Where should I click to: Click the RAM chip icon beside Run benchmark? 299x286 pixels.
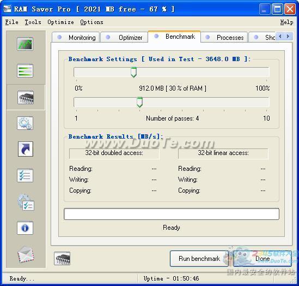click(62, 259)
